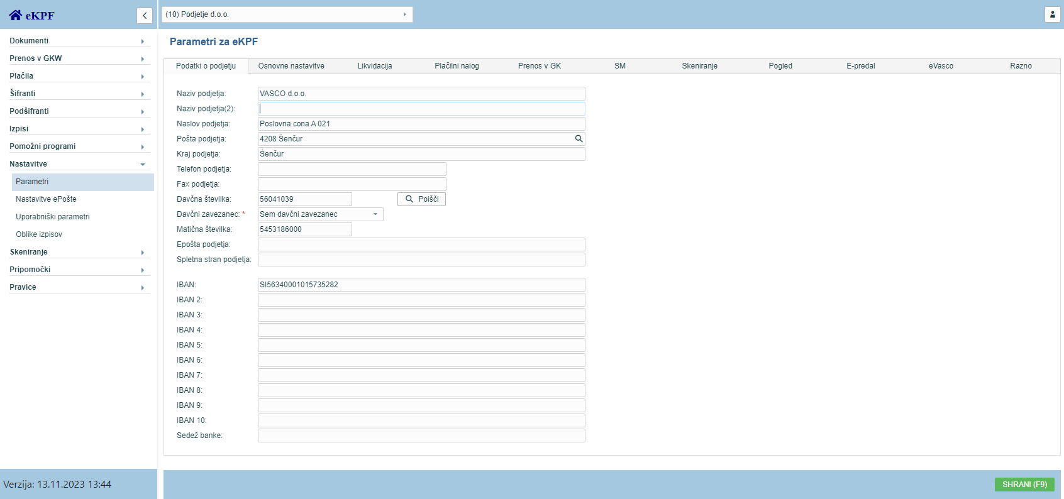Viewport: 1064px width, 499px height.
Task: Click the IBAN 5 field
Action: 421,345
